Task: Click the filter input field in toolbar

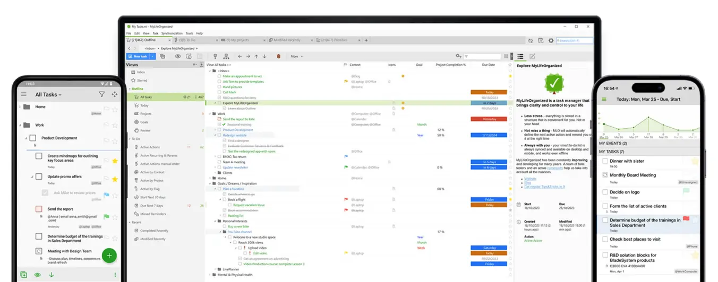Action: point(482,56)
